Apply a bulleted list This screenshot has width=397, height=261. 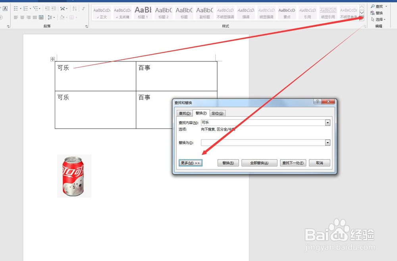(16, 9)
